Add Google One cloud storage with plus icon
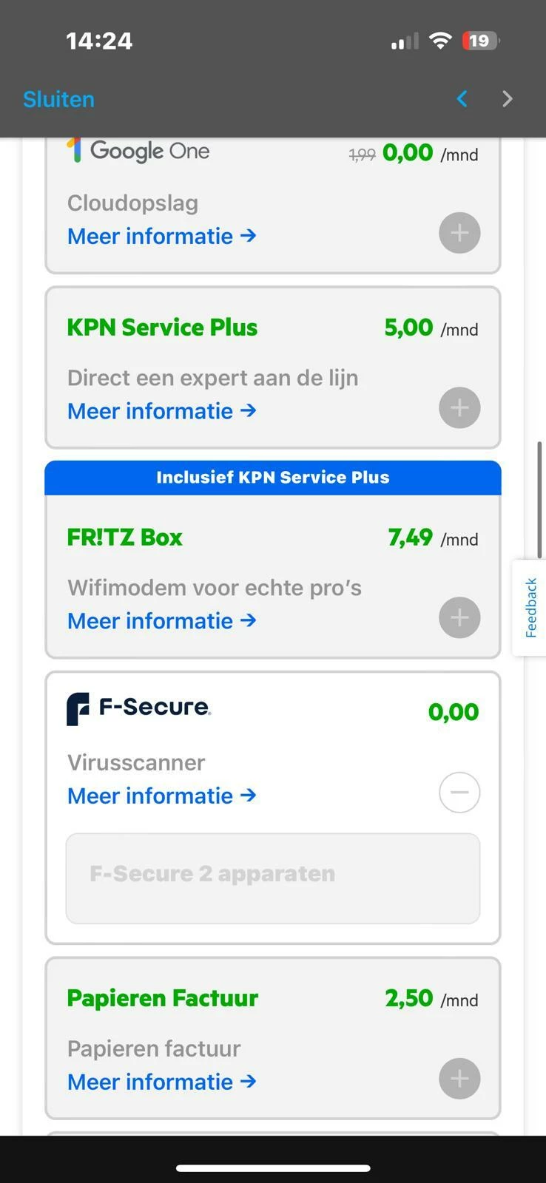This screenshot has width=546, height=1183. [459, 233]
